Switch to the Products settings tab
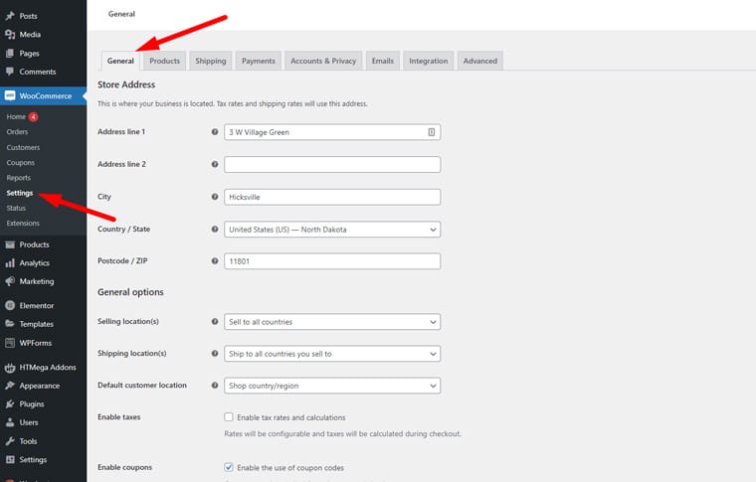756x482 pixels. coord(164,61)
